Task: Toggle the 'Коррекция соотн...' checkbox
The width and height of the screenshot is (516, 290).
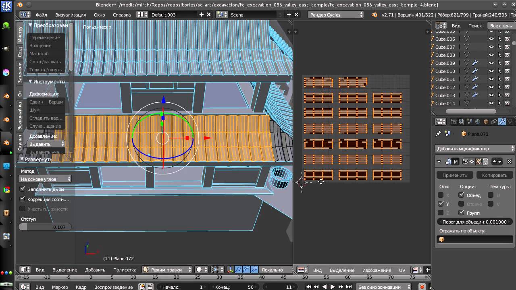Action: (x=23, y=199)
